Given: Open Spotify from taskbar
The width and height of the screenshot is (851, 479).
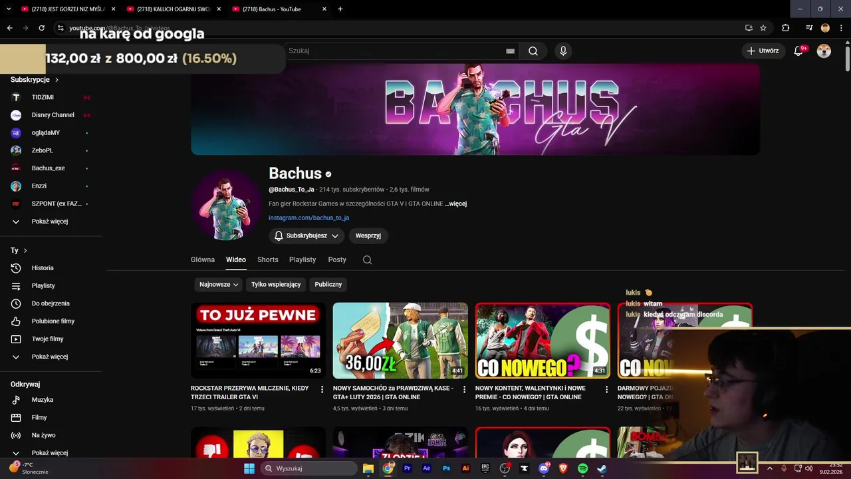Looking at the screenshot, I should 582,468.
